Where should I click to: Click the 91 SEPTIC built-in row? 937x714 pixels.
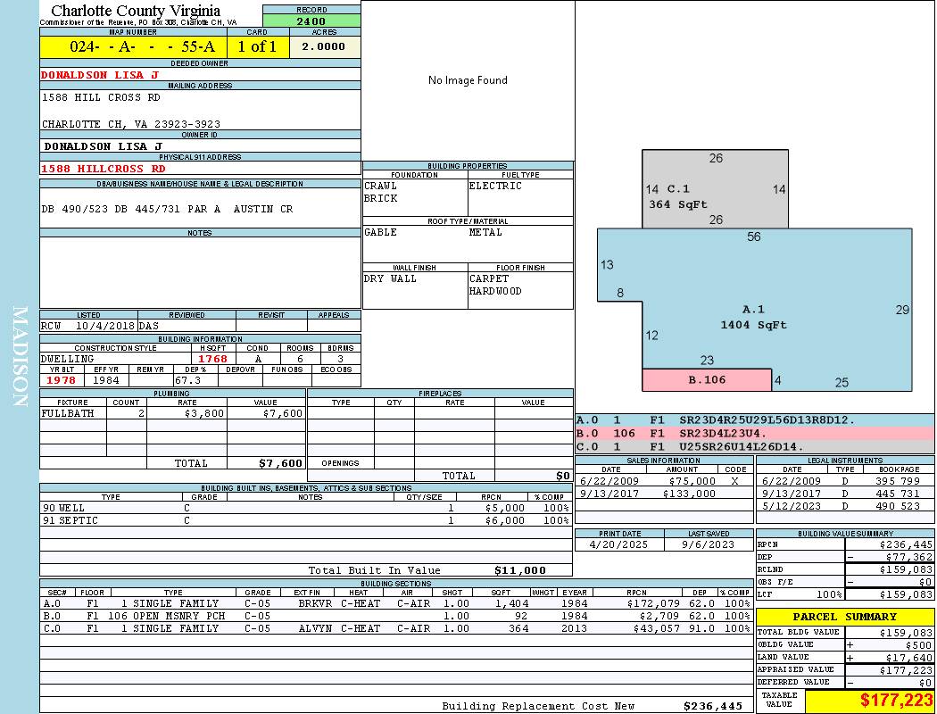coord(304,520)
